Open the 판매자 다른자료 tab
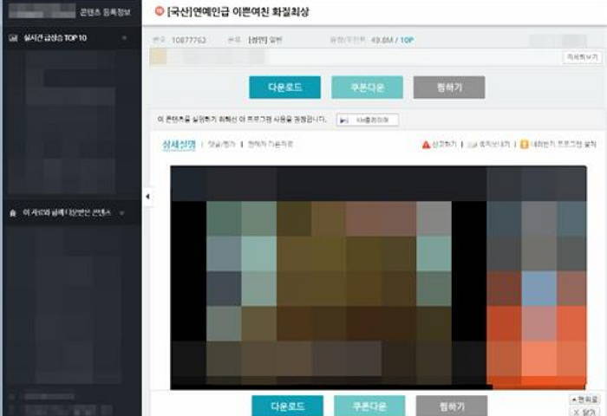Screen dimensions: 607x416 click(271, 145)
